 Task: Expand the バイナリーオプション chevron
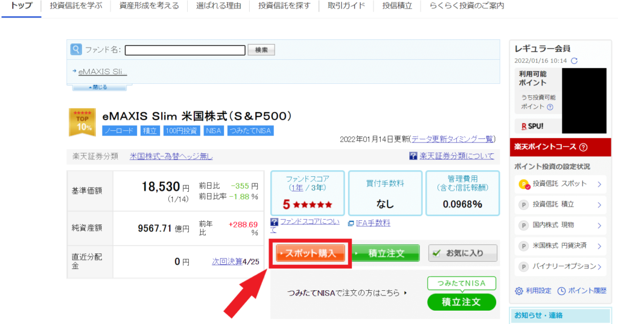[x=599, y=267]
